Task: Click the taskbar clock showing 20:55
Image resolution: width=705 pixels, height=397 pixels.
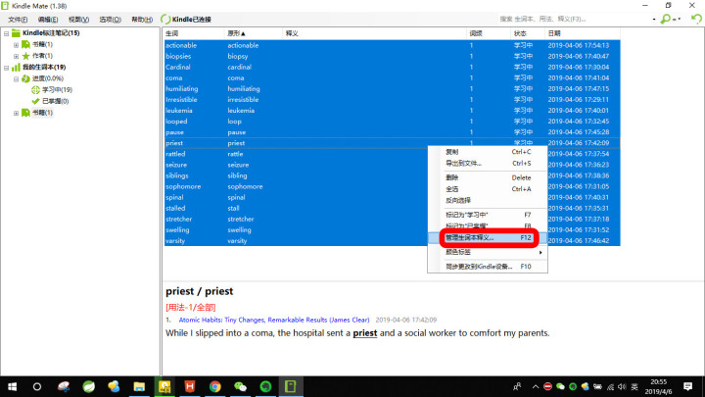Action: 658,386
